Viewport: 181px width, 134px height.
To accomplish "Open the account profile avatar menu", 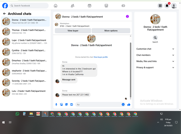I will click(174, 6).
